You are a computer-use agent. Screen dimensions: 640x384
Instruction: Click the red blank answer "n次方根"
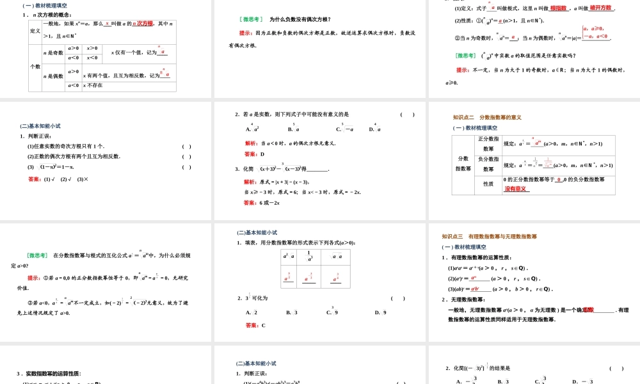143,24
